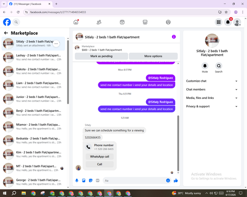The width and height of the screenshot is (247, 197).
Task: Open conversation options three-dot button on Sitlaly chat
Action: pyautogui.click(x=56, y=44)
